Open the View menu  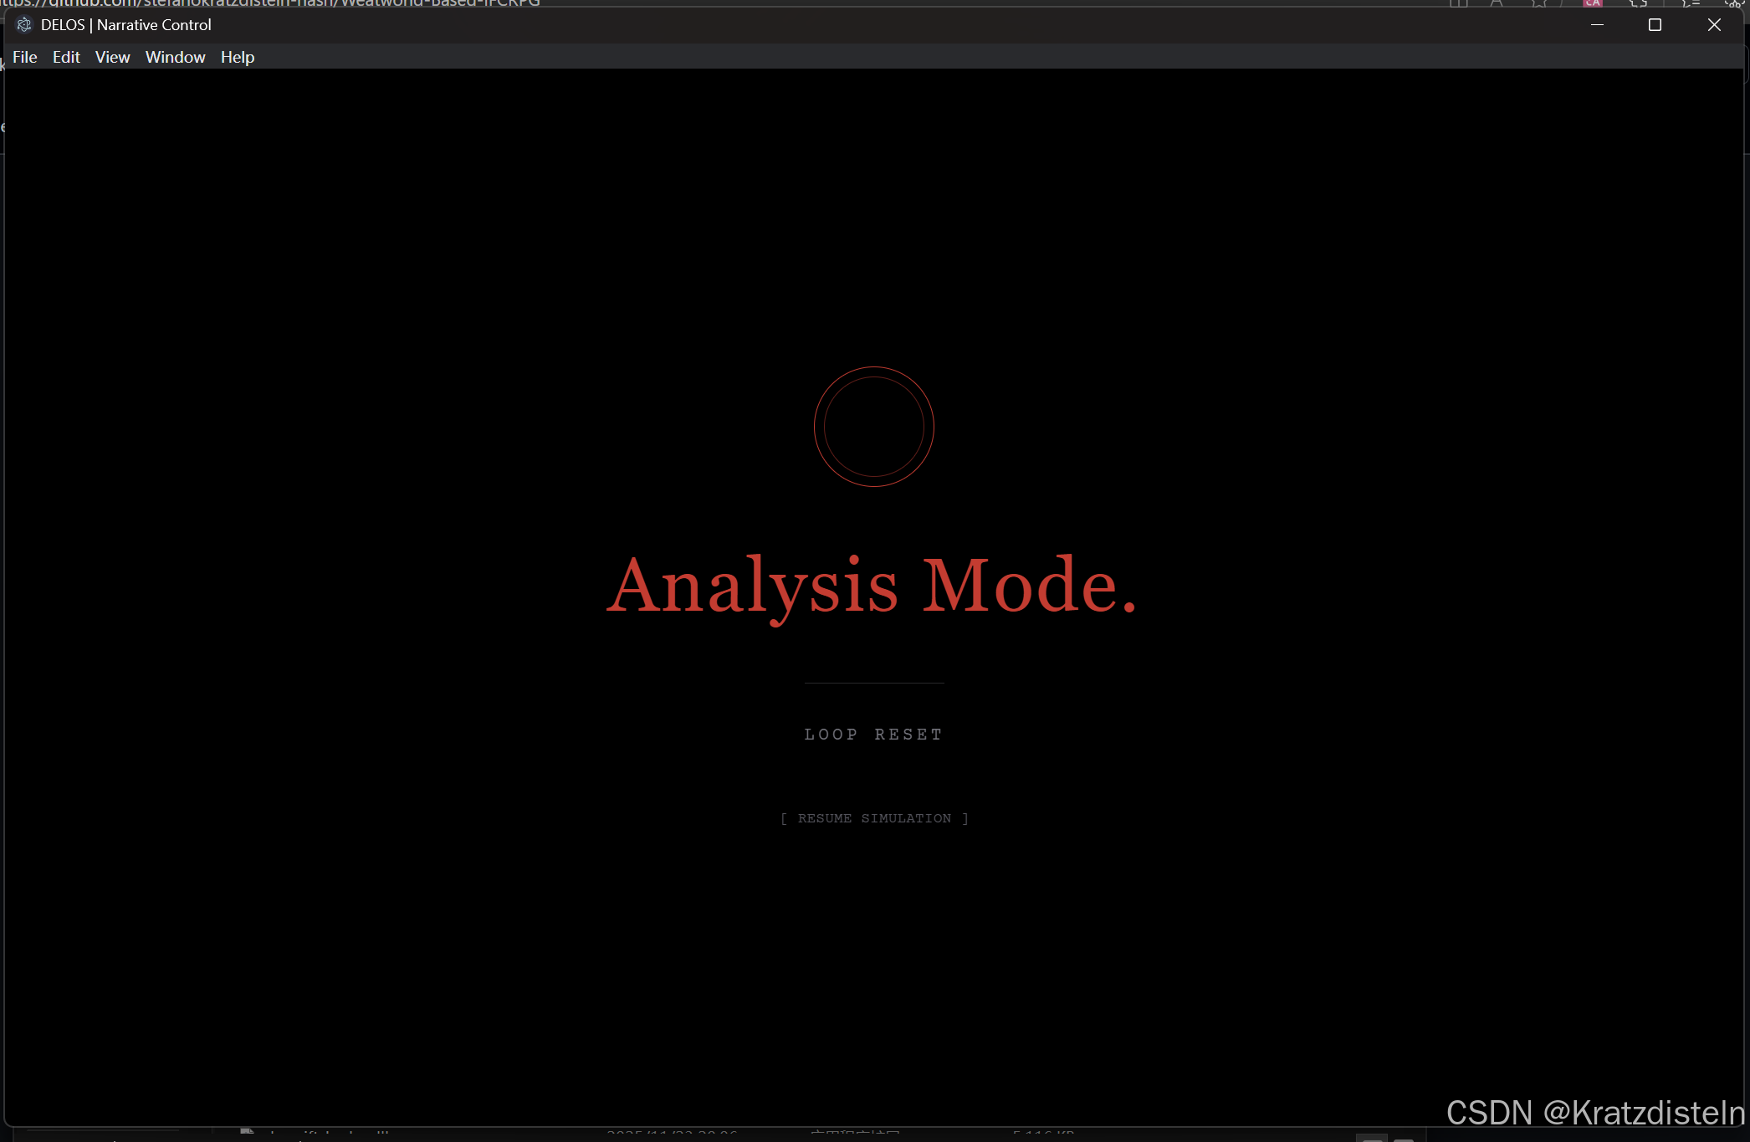point(112,57)
